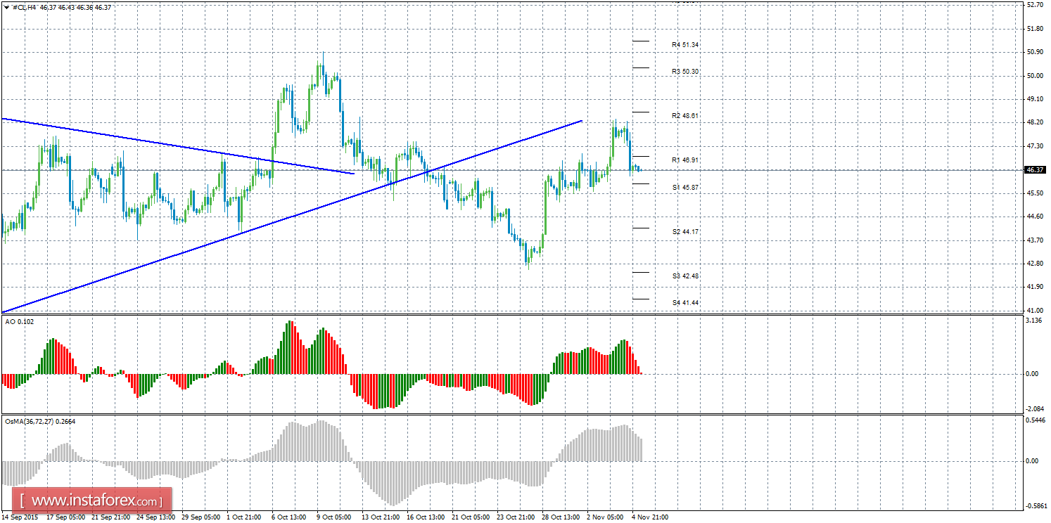Viewport: 1051px width, 523px height.
Task: Click the R4 51.34 pivot label
Action: [x=684, y=44]
